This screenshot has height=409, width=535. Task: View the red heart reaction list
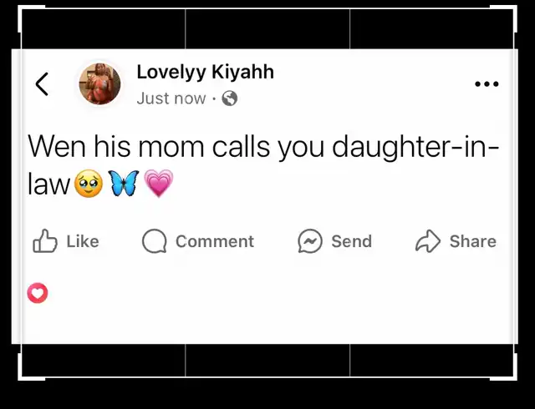click(38, 293)
